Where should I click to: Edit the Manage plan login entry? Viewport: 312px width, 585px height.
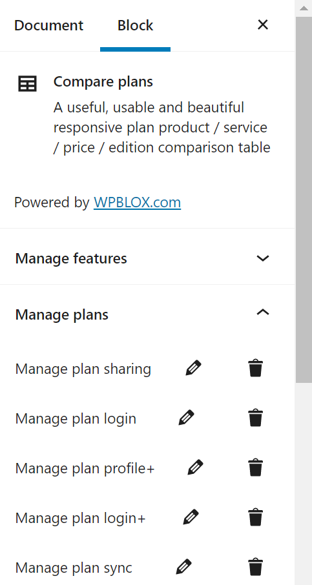click(x=186, y=418)
